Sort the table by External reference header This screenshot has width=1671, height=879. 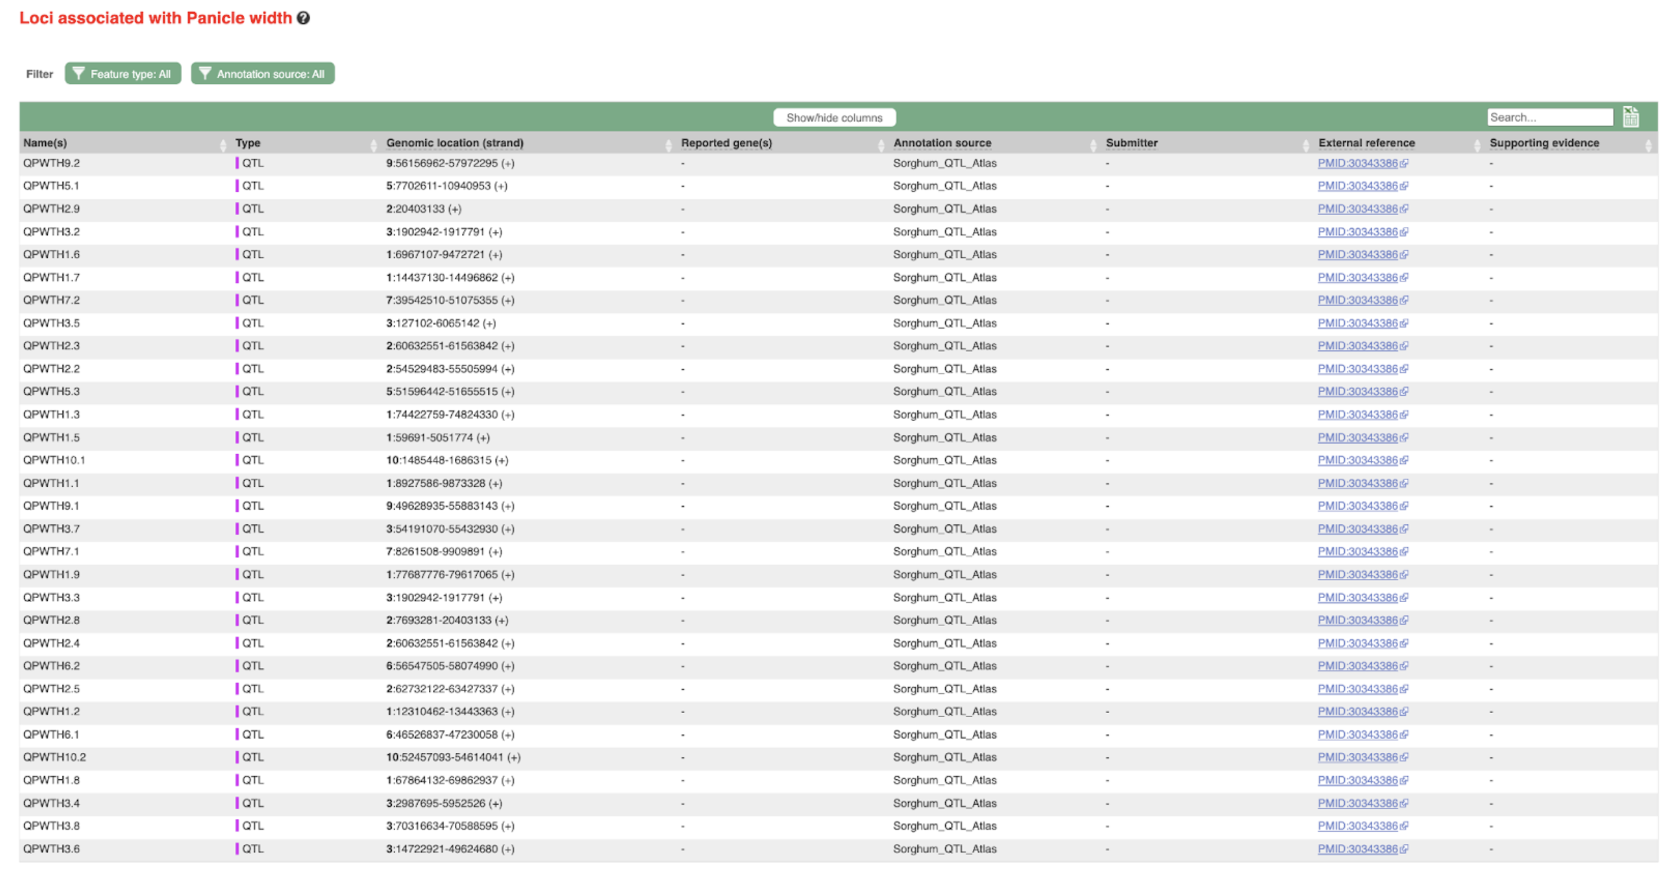click(x=1365, y=143)
